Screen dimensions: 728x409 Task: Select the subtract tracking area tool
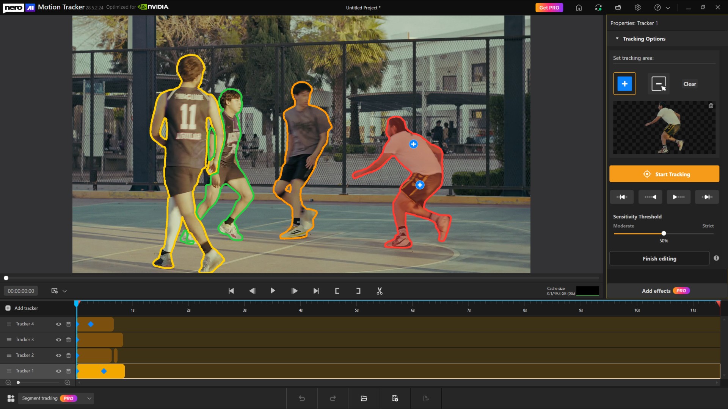click(x=659, y=84)
